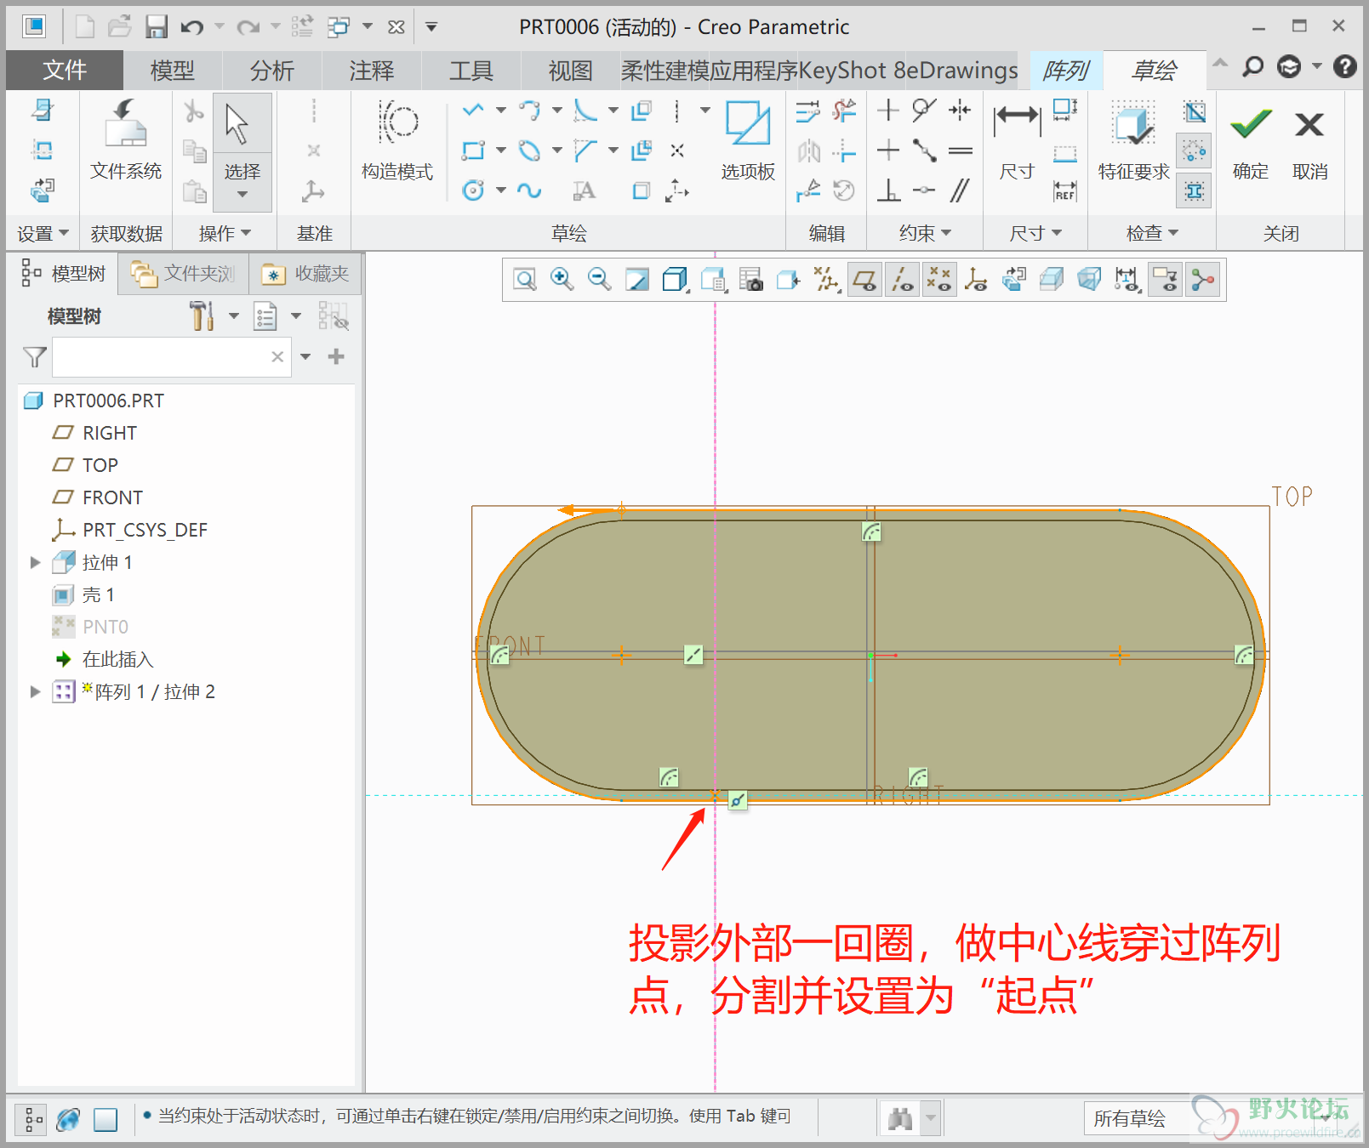Switch to the 模型 ribbon tab
Screen dimensions: 1369x1148
[x=173, y=71]
